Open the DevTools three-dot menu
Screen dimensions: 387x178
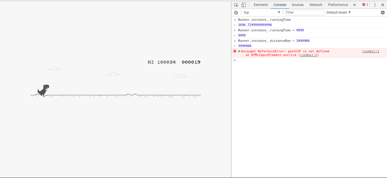click(375, 5)
